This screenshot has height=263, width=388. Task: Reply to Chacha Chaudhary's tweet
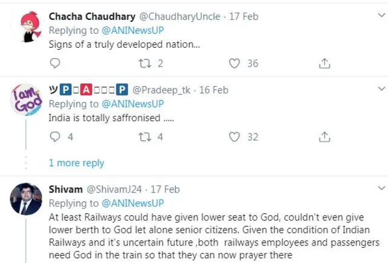point(55,63)
